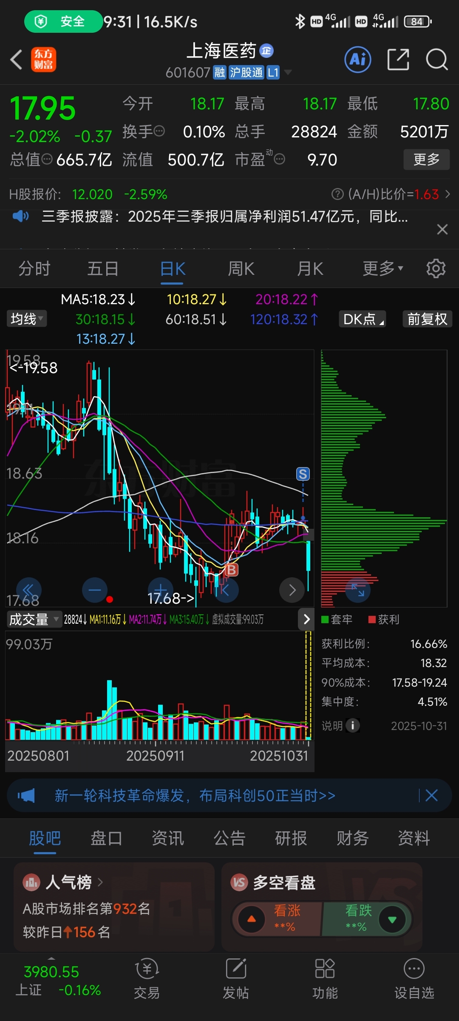Screen dimensions: 459x1021
Task: Tap the red B buy marker
Action: click(x=232, y=570)
